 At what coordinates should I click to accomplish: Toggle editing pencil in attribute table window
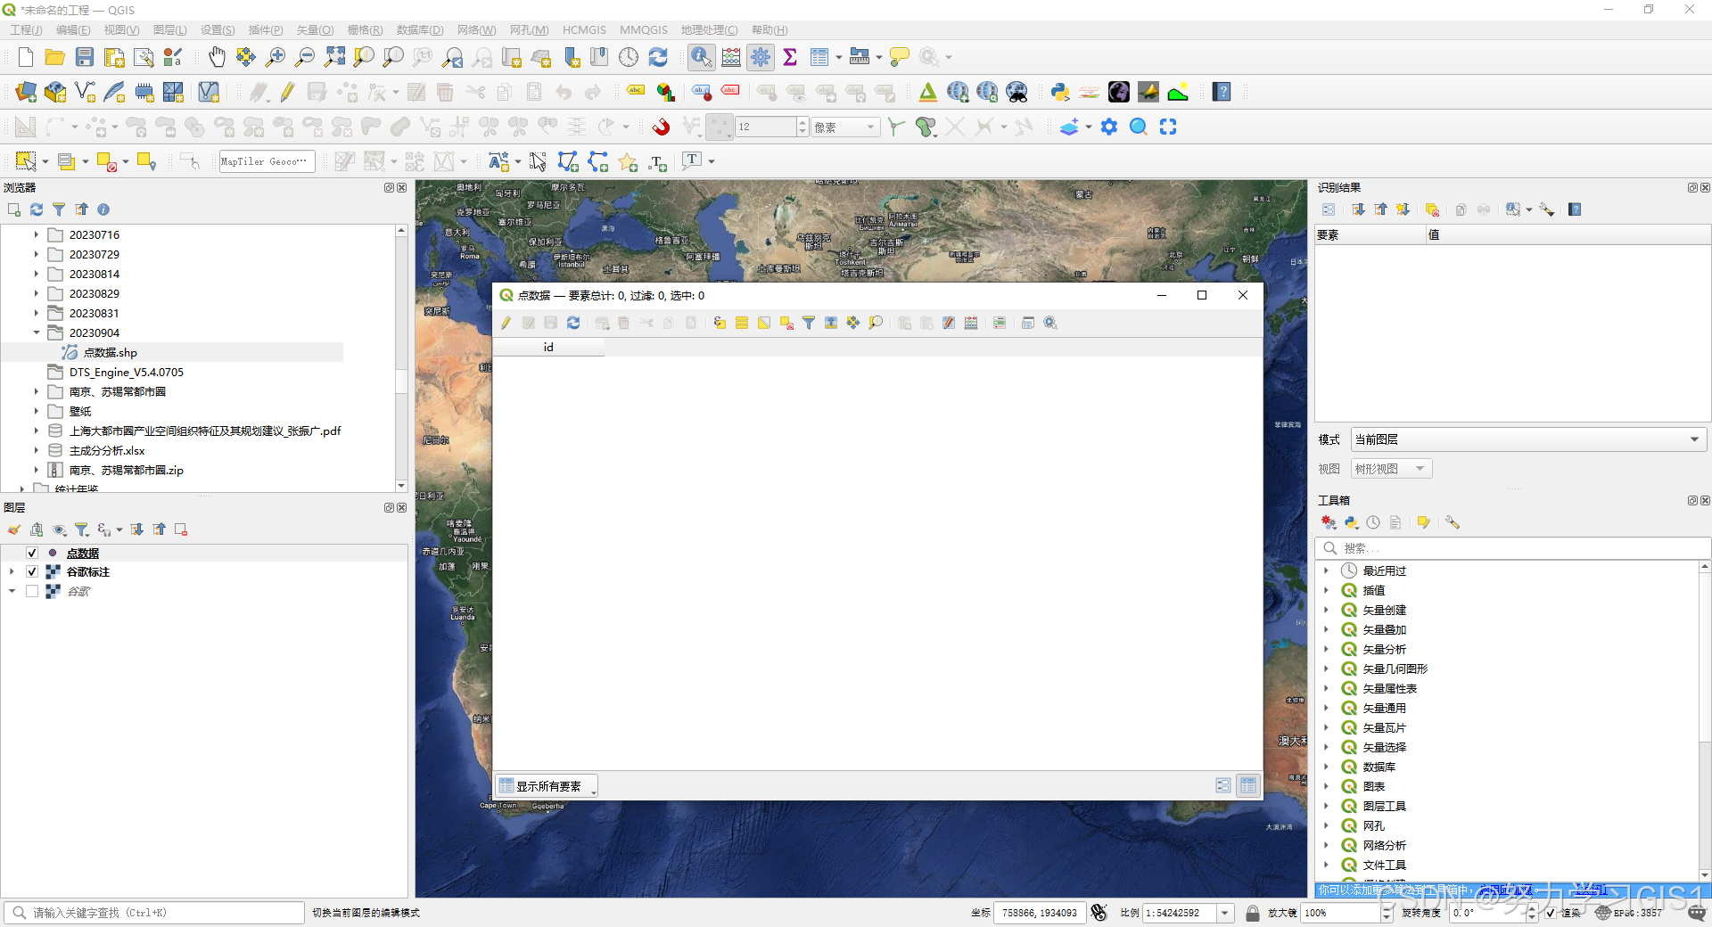coord(506,323)
